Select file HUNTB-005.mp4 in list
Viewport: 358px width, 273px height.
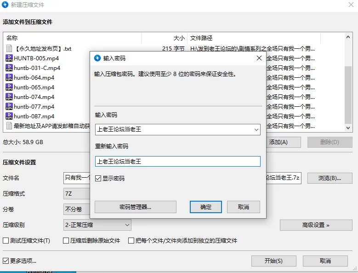tap(36, 58)
